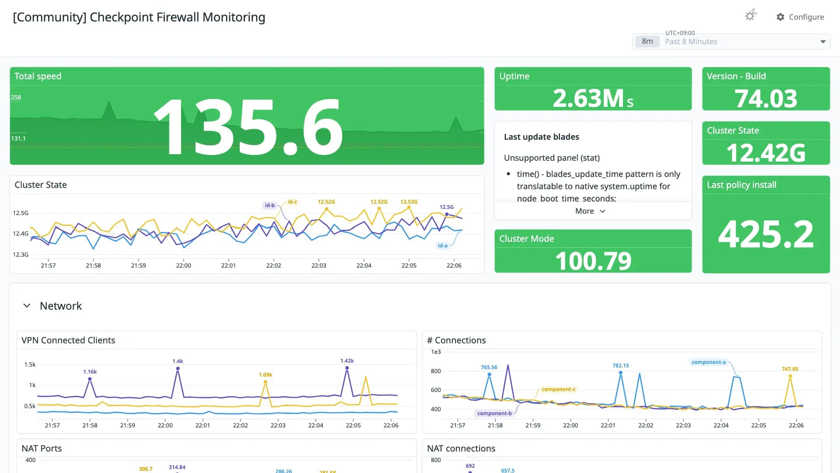Image resolution: width=840 pixels, height=473 pixels.
Task: Click the component-c label in Connections chart
Action: [558, 389]
